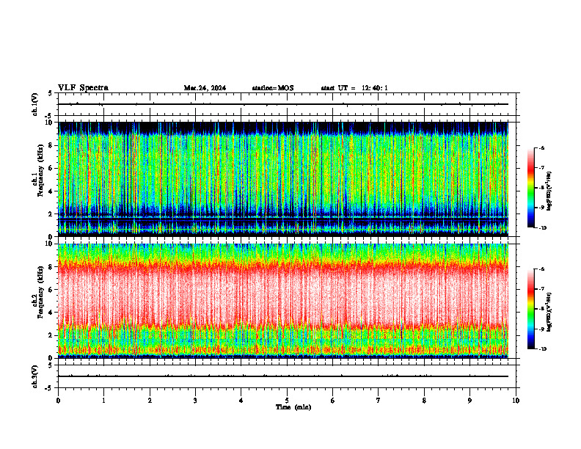Viewport: 581px width, 449px height.
Task: Click time axis tick label "3"
Action: click(195, 401)
